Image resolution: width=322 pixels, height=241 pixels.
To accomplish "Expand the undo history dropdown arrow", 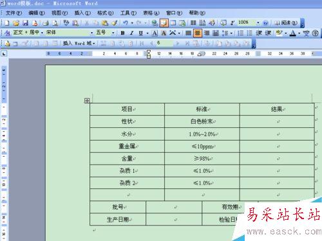I will (132, 23).
